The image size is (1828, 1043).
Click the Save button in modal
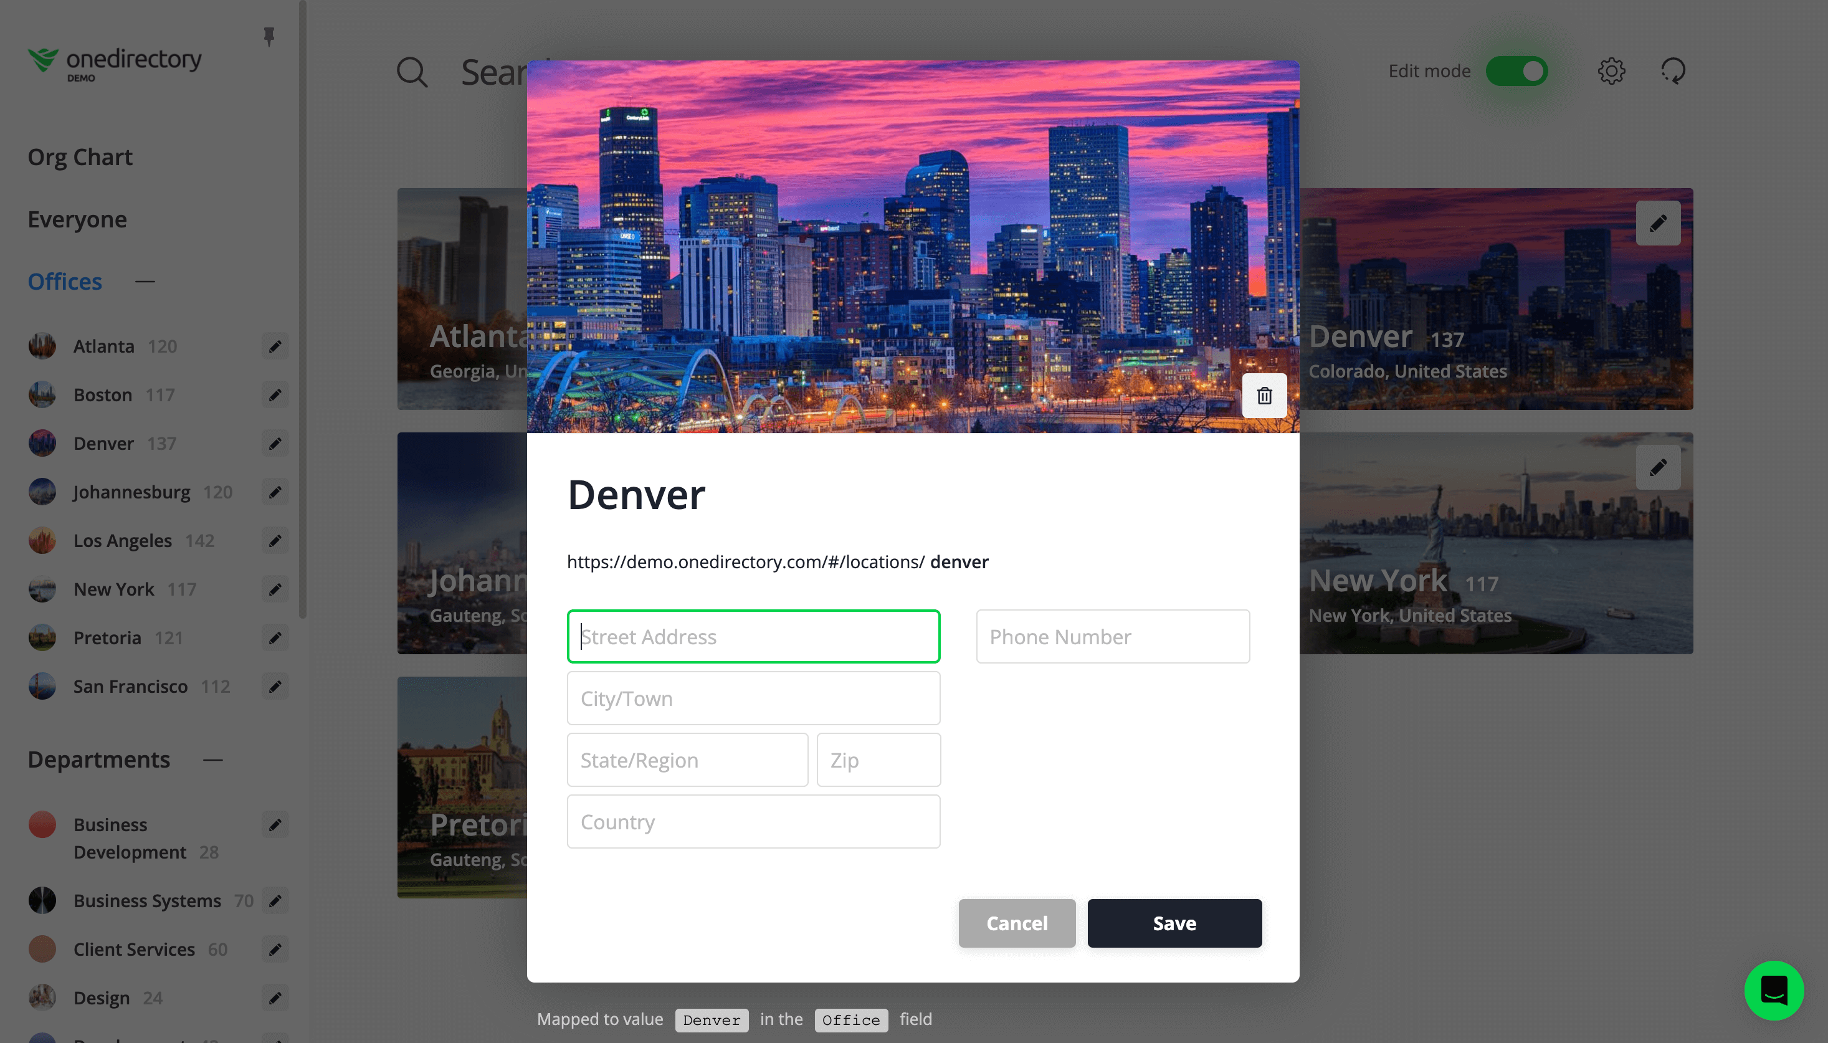click(x=1174, y=923)
